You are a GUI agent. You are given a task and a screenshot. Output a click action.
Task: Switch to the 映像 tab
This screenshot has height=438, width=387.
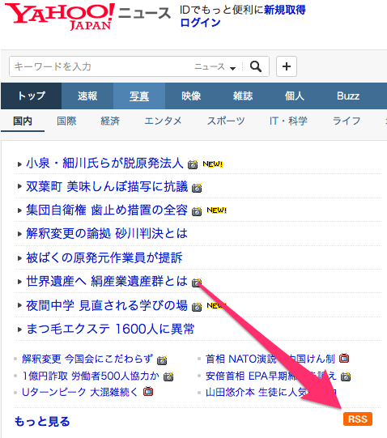[x=191, y=96]
